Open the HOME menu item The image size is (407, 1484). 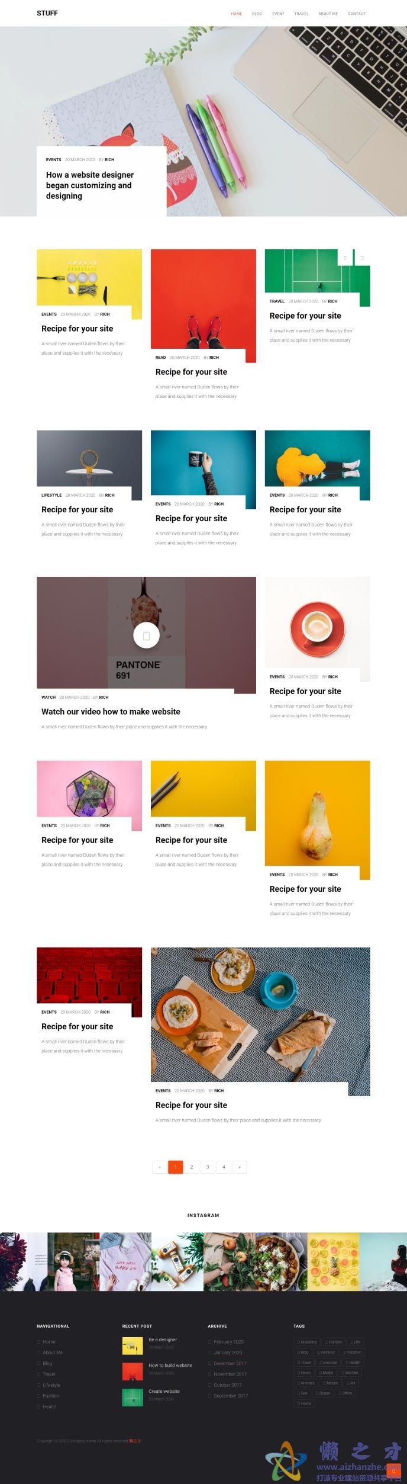click(237, 14)
